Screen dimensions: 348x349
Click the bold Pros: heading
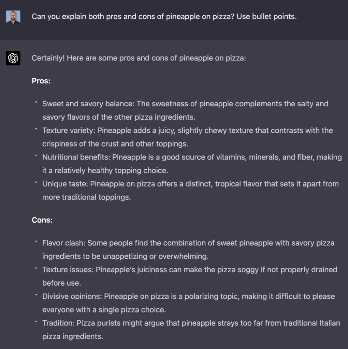tap(41, 81)
